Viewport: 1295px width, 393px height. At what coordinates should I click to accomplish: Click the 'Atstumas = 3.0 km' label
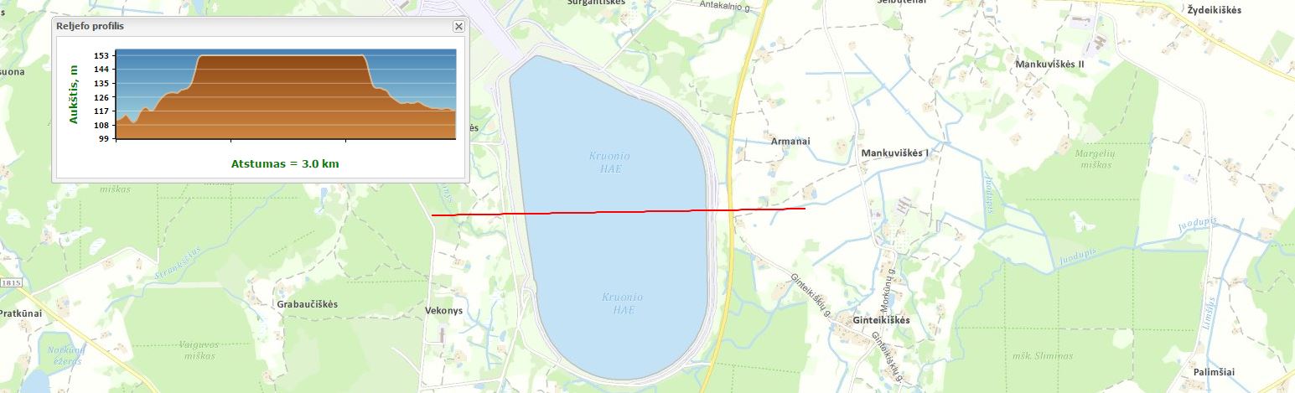(285, 163)
